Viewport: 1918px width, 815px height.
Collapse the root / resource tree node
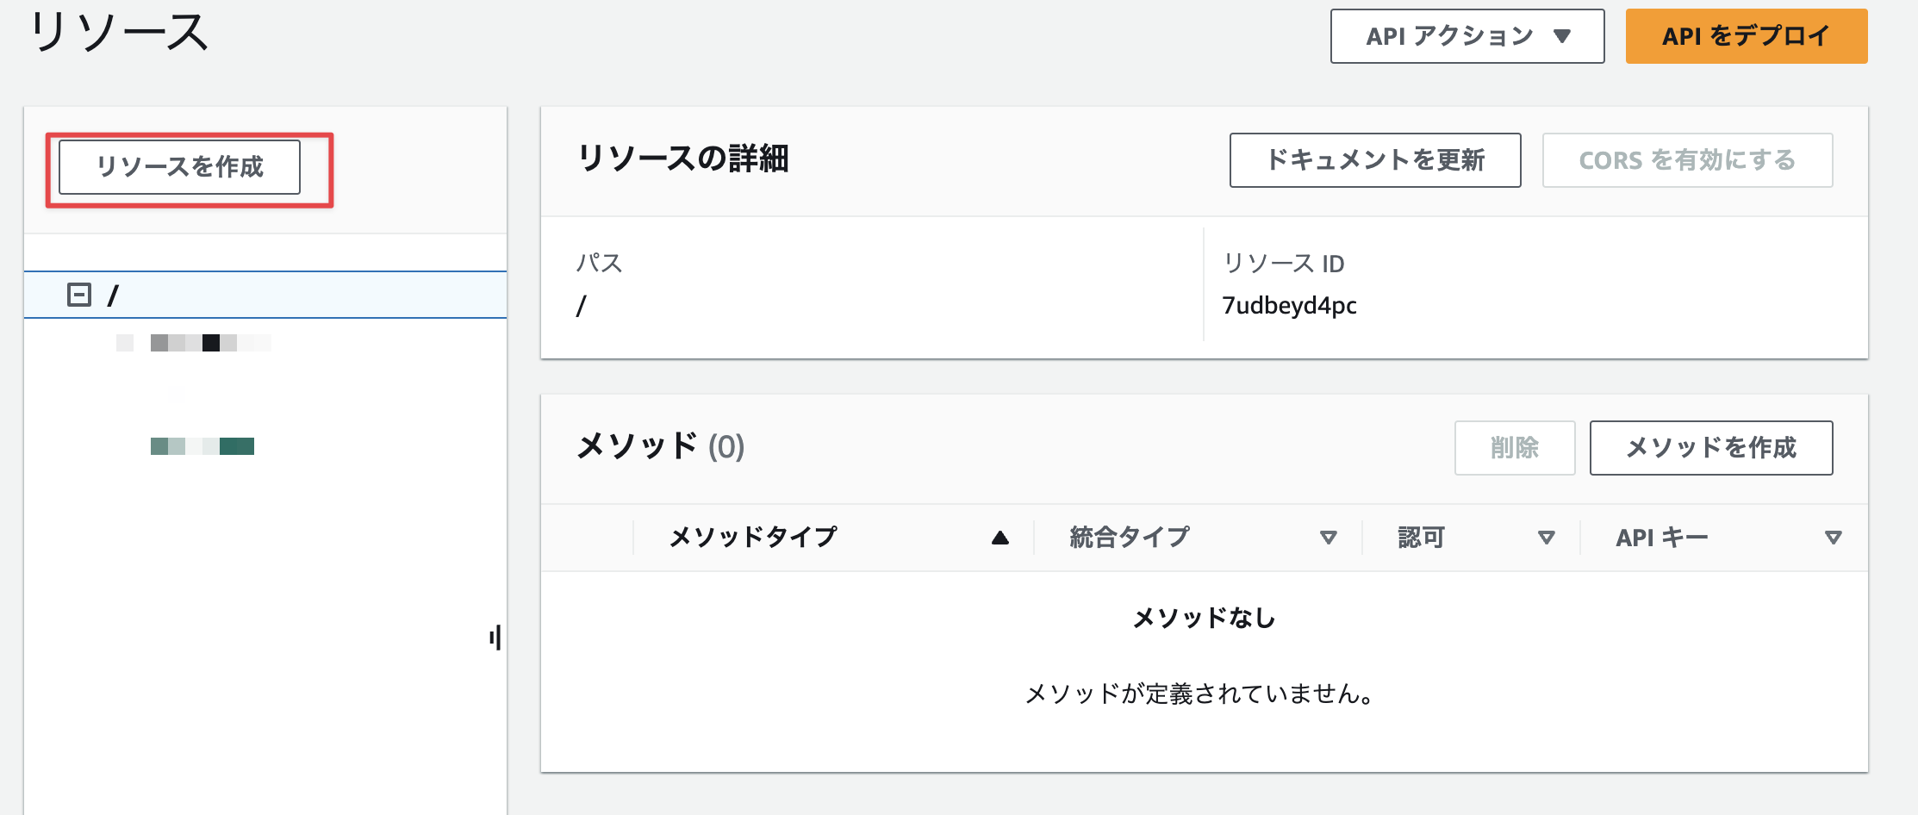point(79,295)
